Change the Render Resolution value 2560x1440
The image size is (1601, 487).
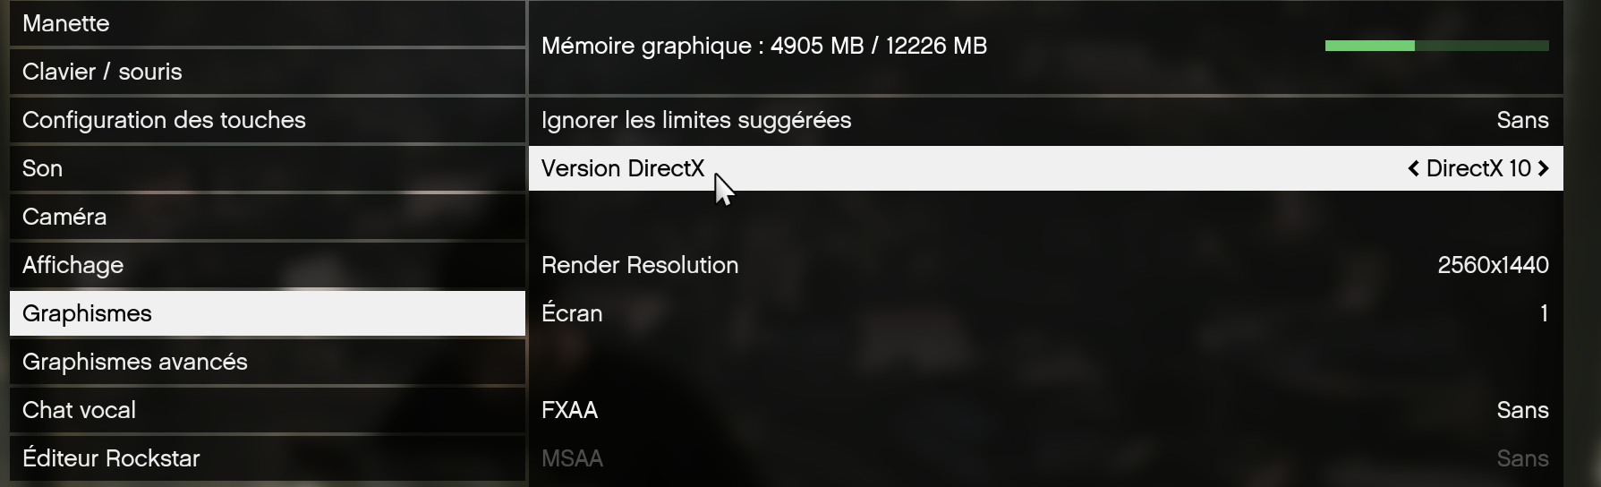(x=1492, y=265)
